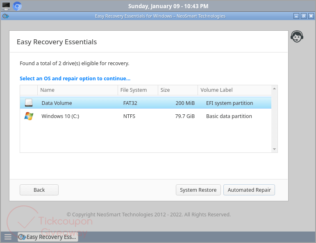The width and height of the screenshot is (316, 243).
Task: Sort by File System column header
Action: [x=138, y=90]
